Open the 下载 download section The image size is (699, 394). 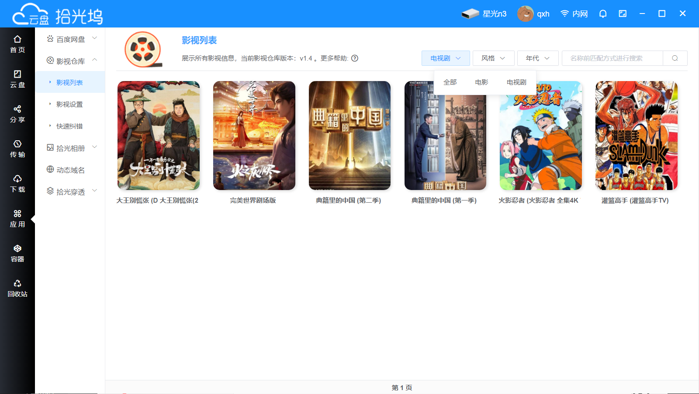17,183
